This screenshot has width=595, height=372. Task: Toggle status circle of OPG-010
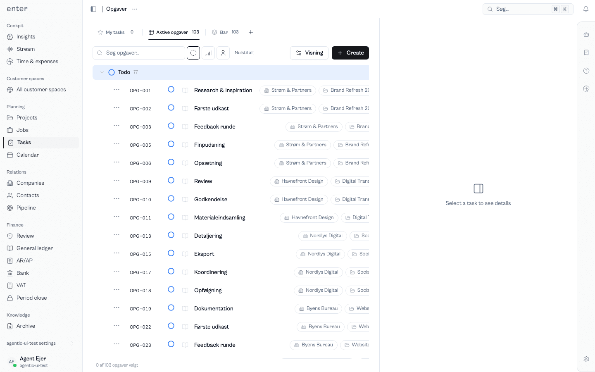pos(171,198)
